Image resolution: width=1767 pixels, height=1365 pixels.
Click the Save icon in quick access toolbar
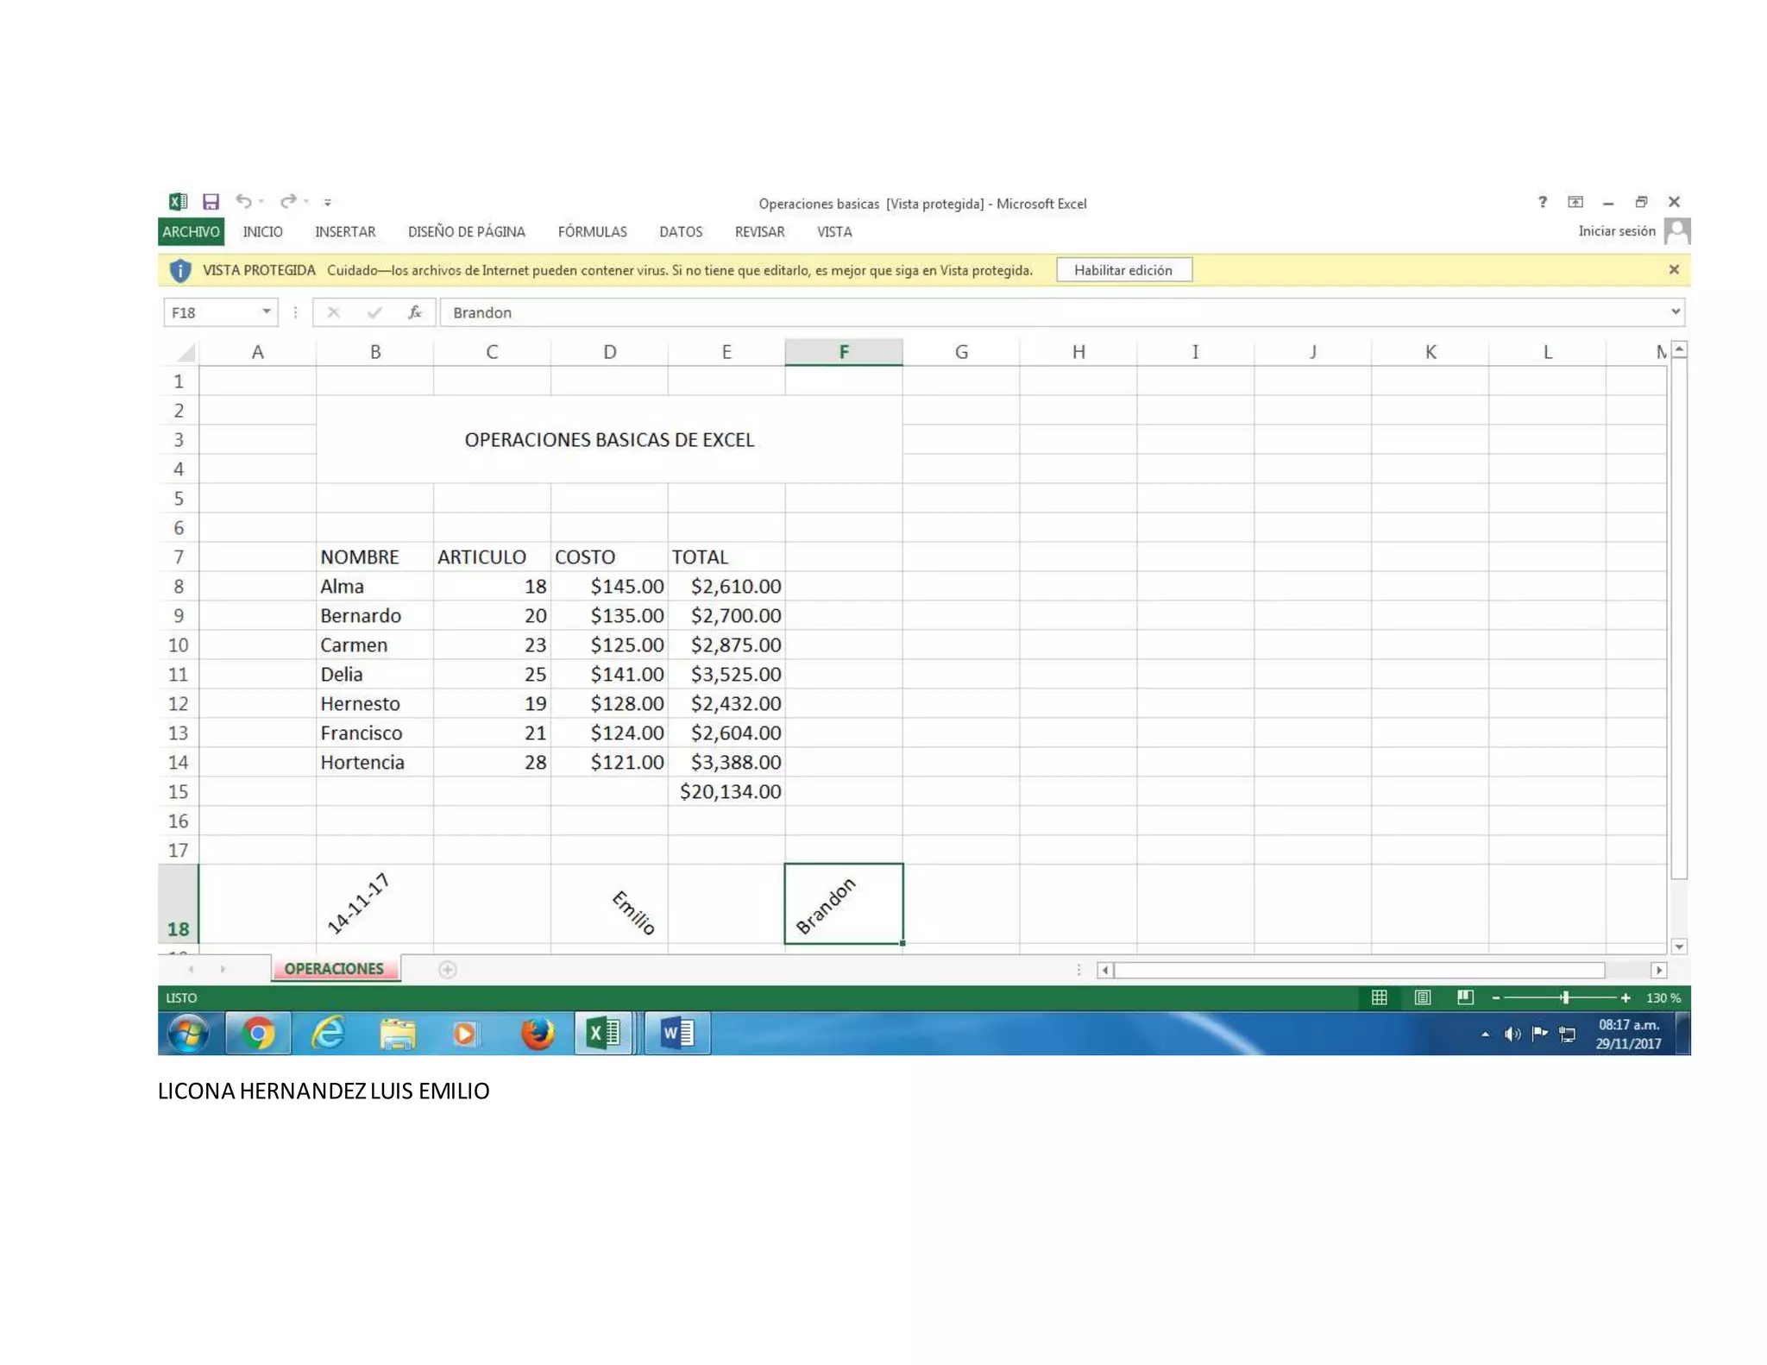click(x=211, y=202)
